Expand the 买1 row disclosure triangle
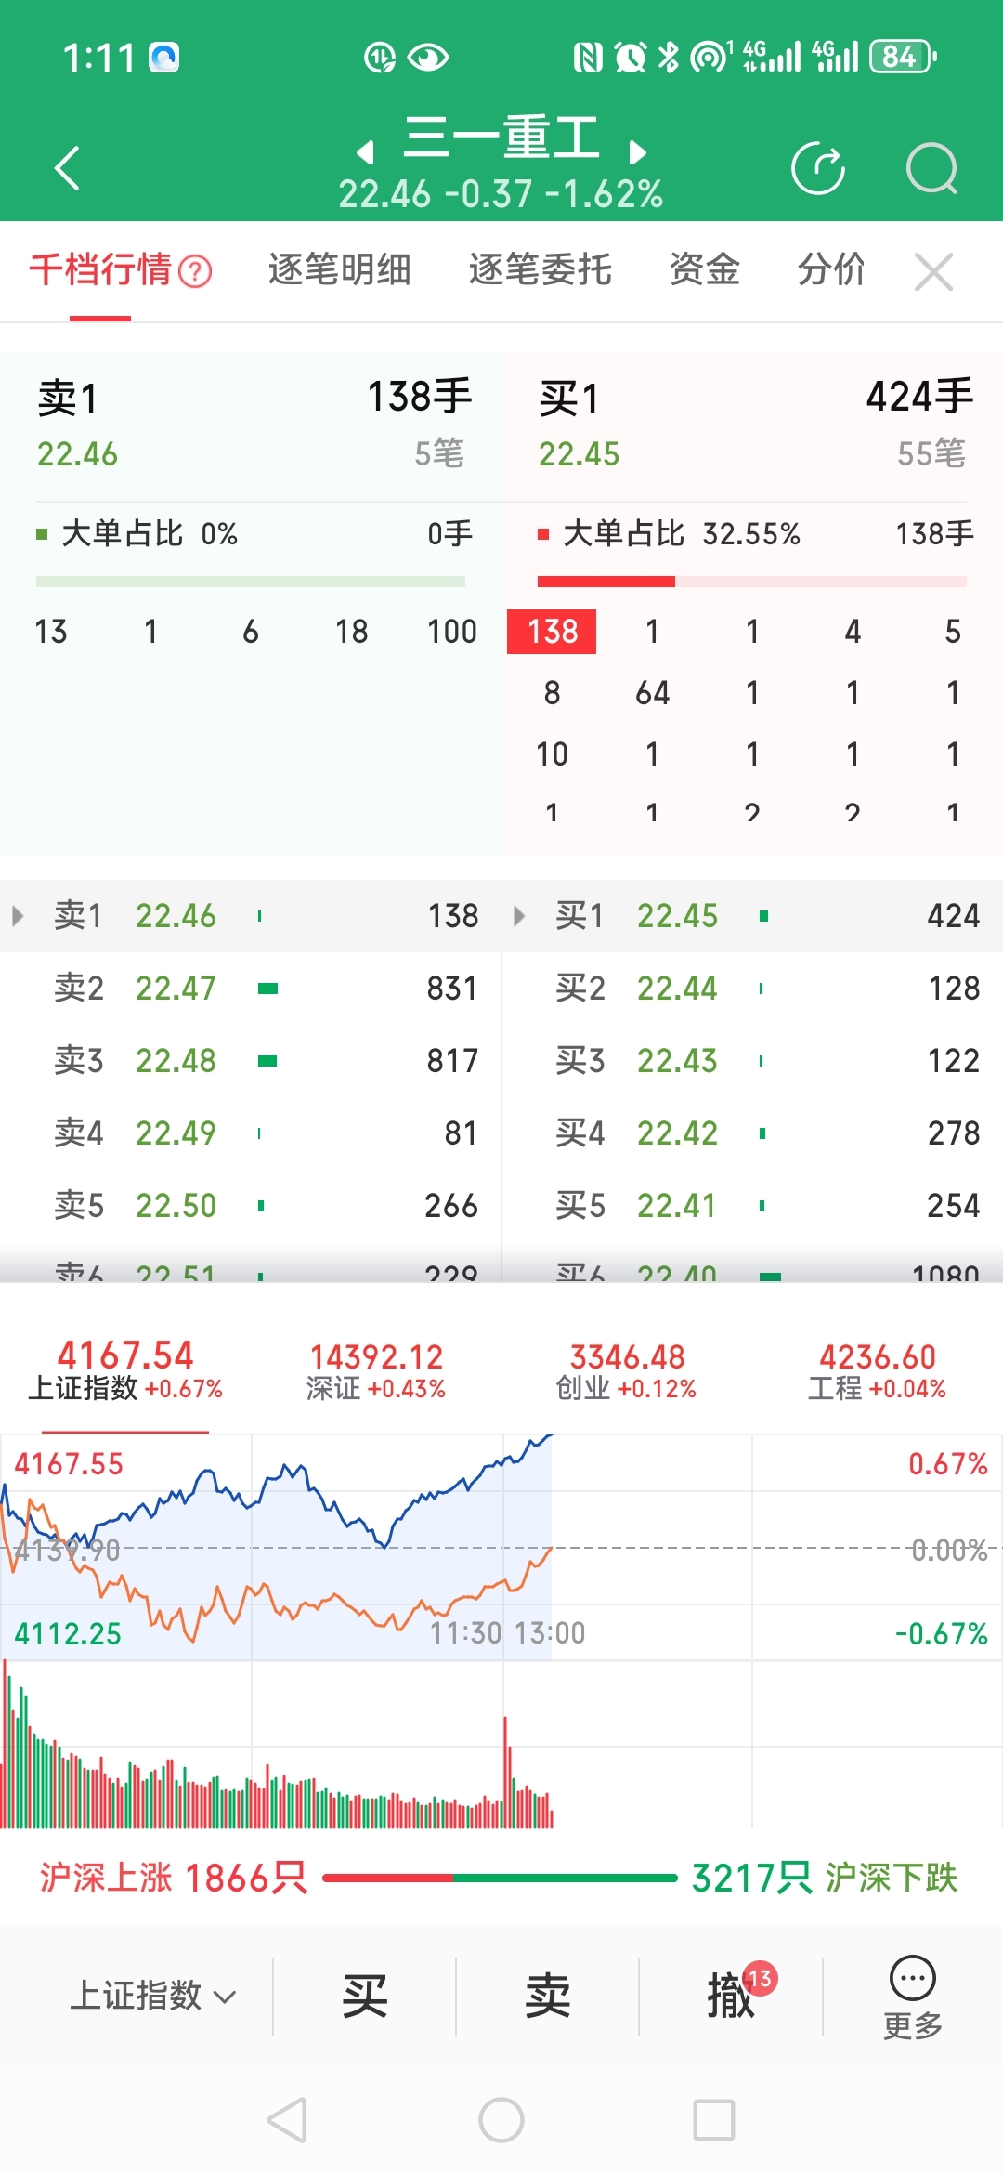The height and width of the screenshot is (2174, 1003). pyautogui.click(x=519, y=916)
